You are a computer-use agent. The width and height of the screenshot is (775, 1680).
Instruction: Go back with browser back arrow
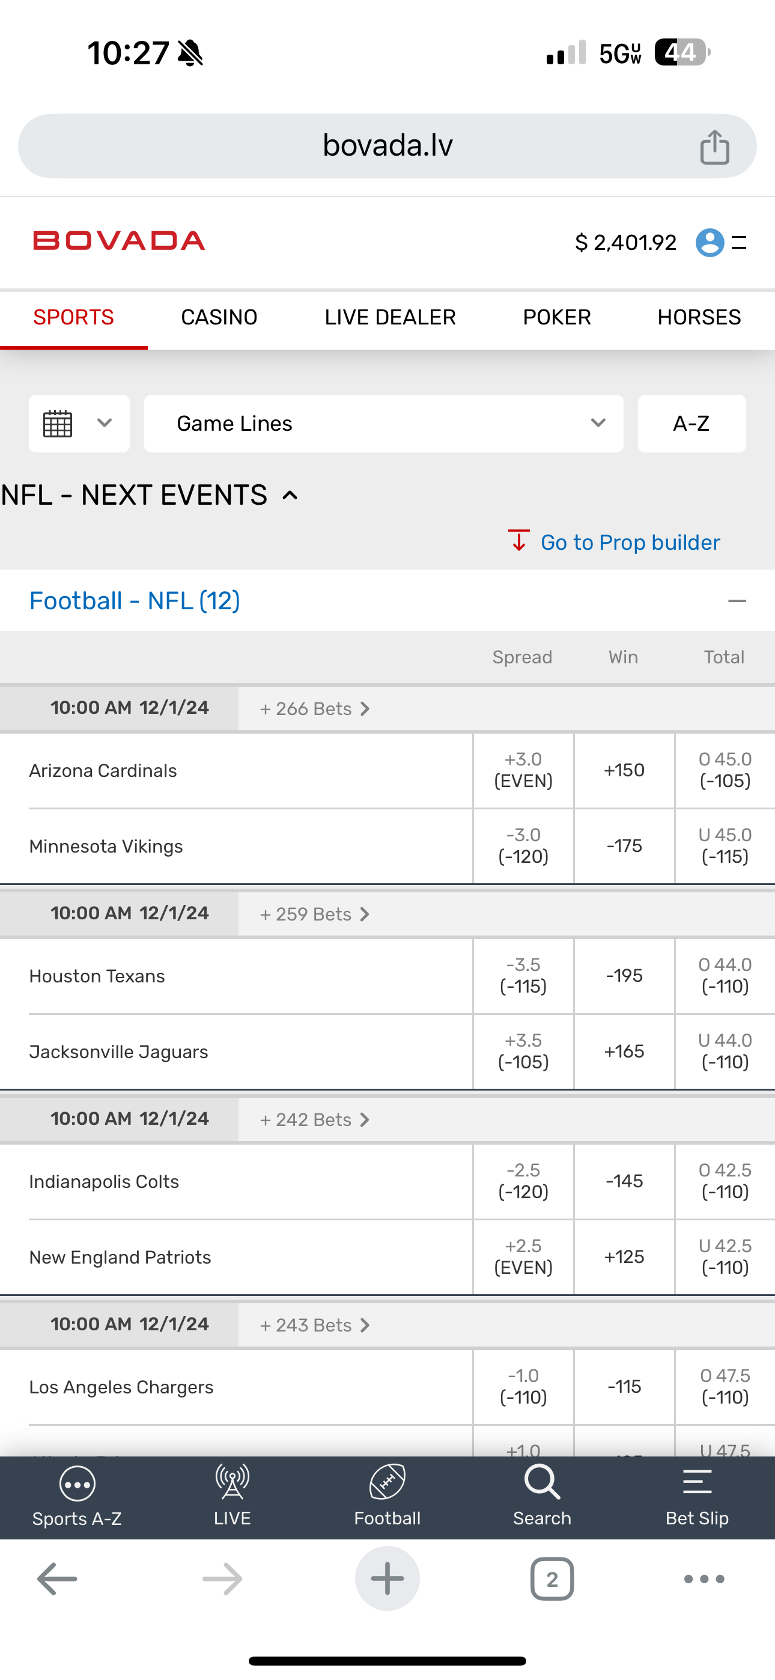(x=58, y=1579)
